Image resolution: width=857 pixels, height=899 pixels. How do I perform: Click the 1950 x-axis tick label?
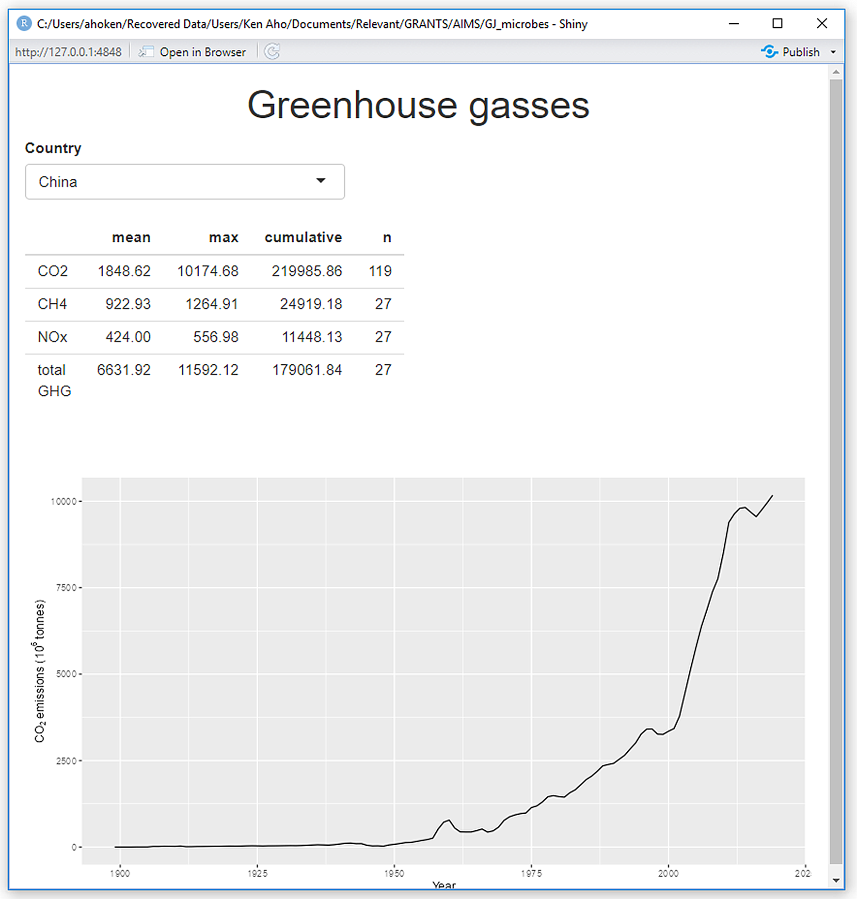coord(394,873)
